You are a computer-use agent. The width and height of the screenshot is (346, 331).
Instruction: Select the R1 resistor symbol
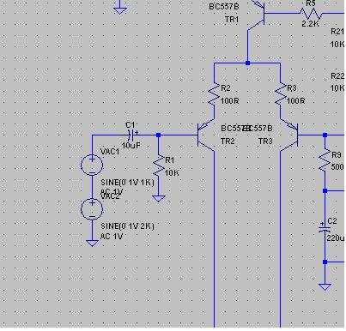[158, 166]
